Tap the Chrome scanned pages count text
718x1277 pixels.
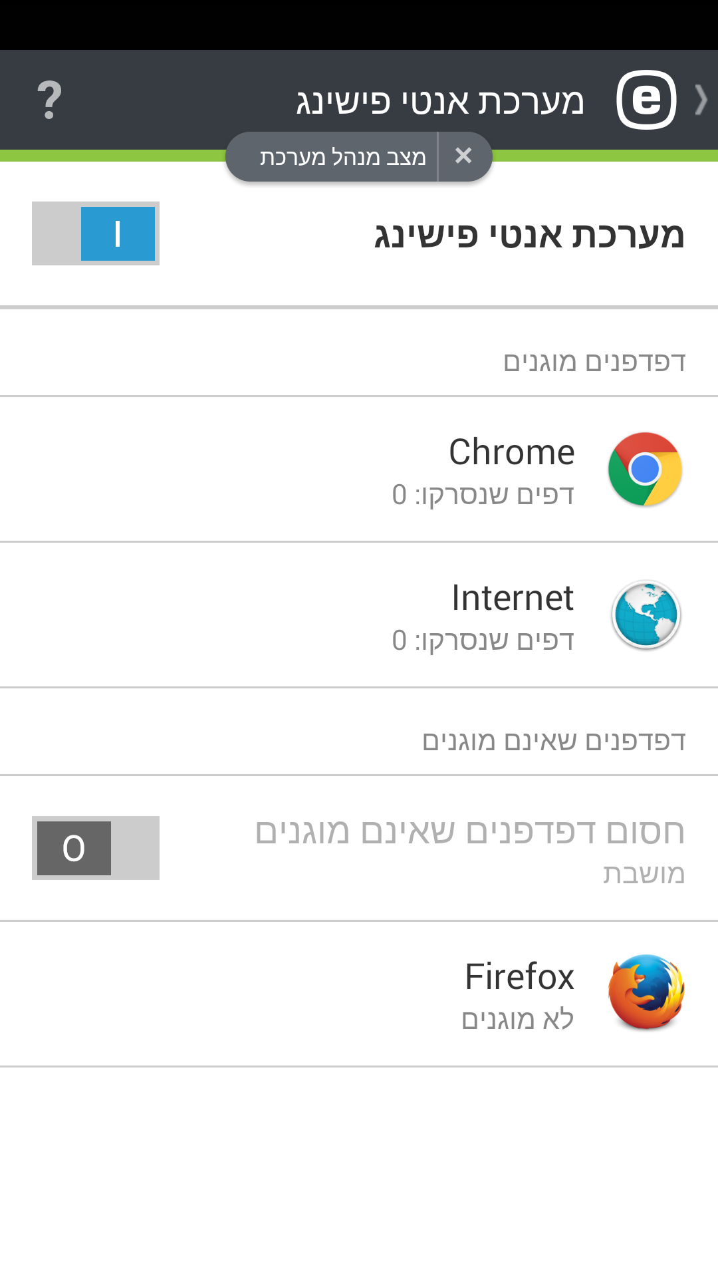[x=483, y=495]
